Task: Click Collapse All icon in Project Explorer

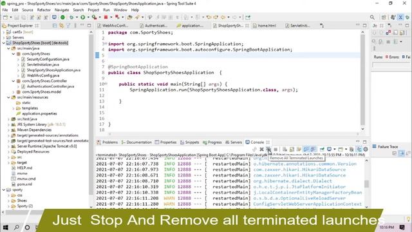Action: [54, 26]
